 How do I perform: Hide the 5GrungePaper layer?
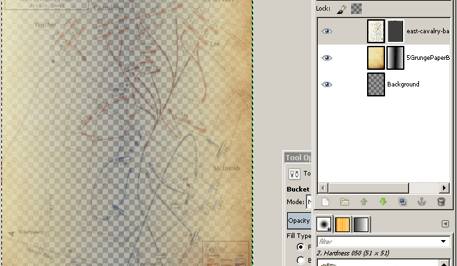point(326,58)
